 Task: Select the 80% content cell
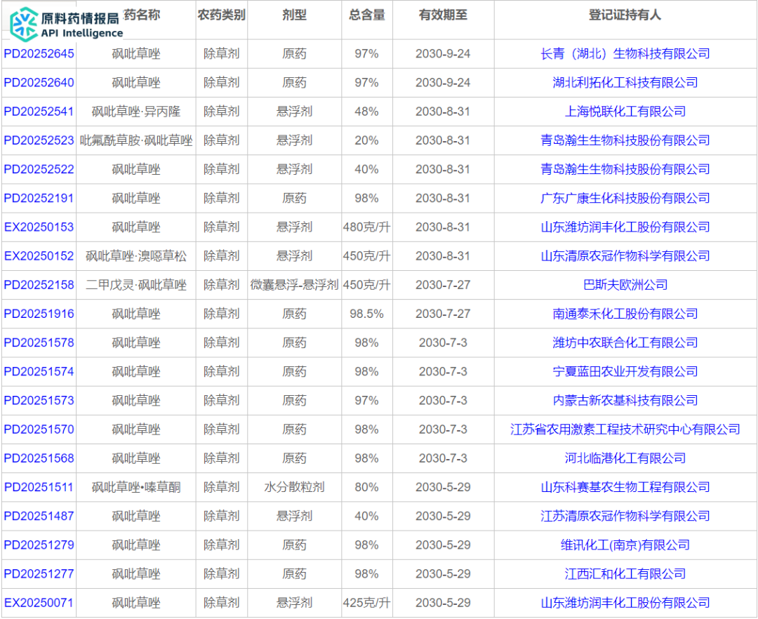click(367, 487)
